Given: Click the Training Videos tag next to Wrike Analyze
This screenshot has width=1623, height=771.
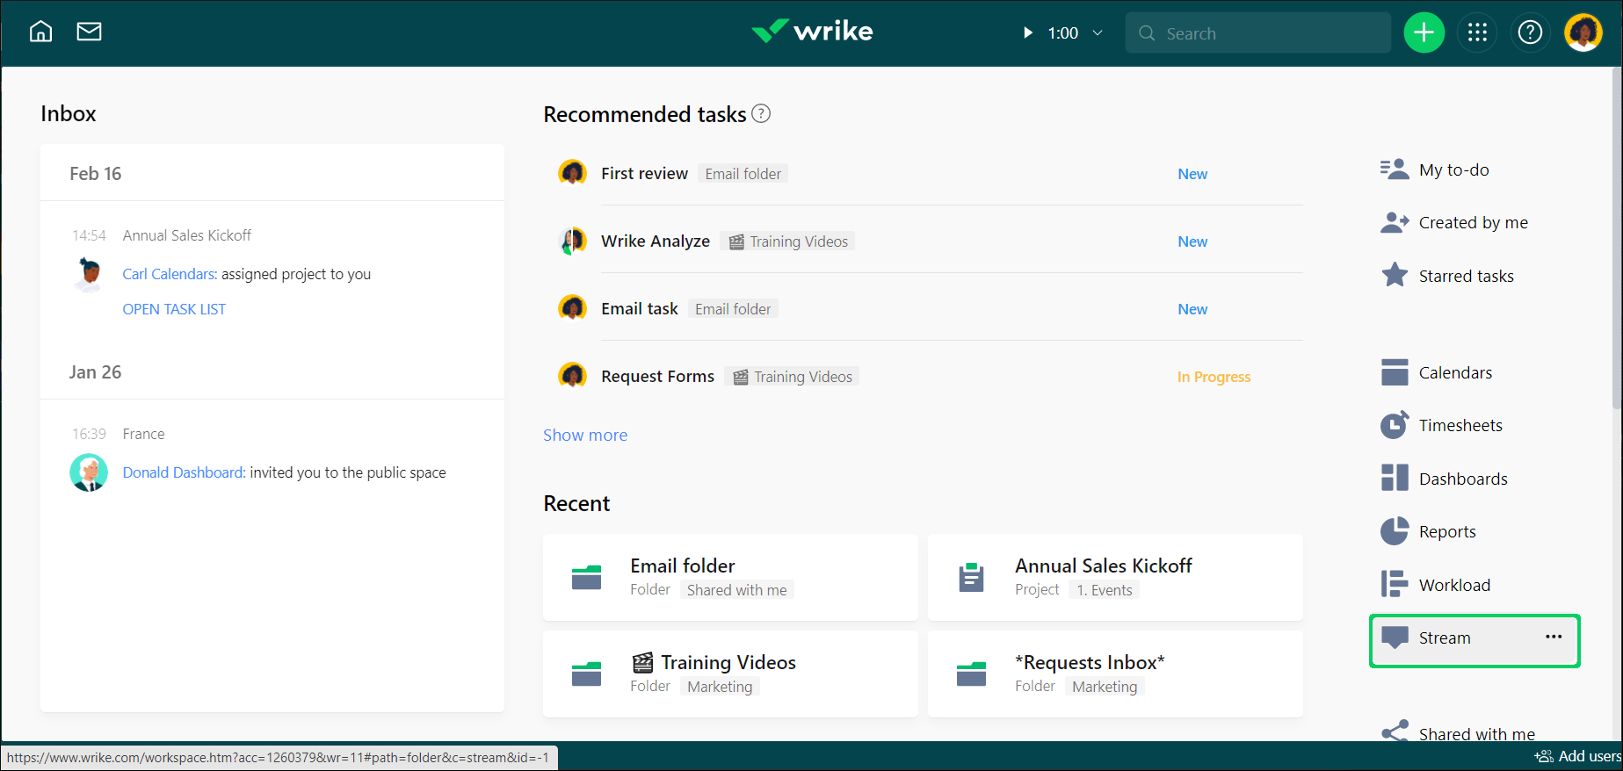Looking at the screenshot, I should (x=788, y=241).
